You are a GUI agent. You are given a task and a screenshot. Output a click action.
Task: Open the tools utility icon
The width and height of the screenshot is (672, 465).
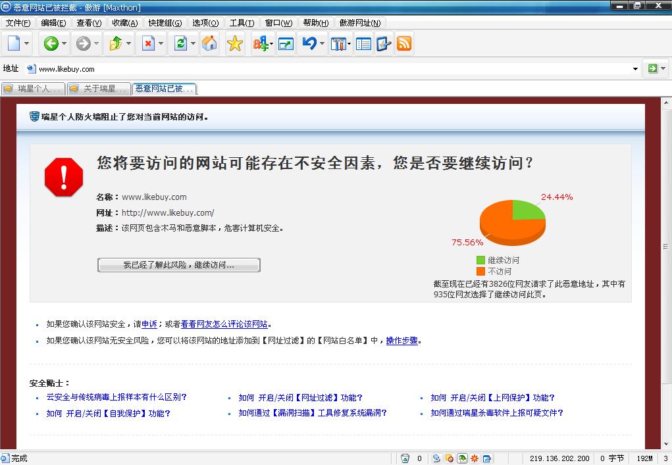coord(338,43)
